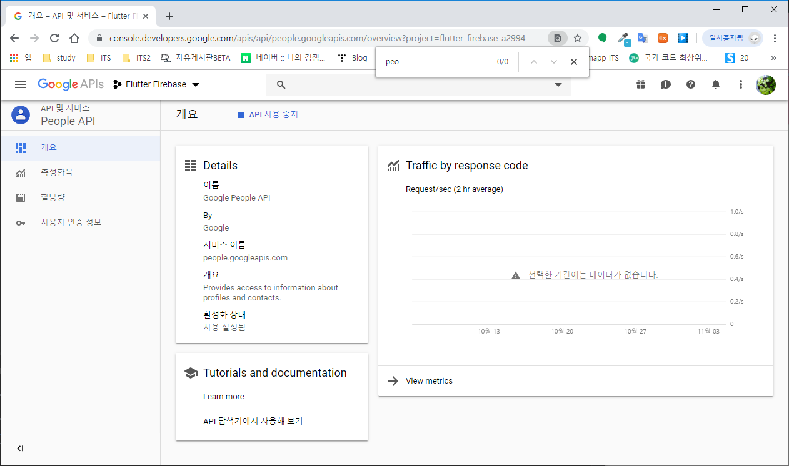Open the gift free trial icon
Image resolution: width=789 pixels, height=466 pixels.
(641, 84)
